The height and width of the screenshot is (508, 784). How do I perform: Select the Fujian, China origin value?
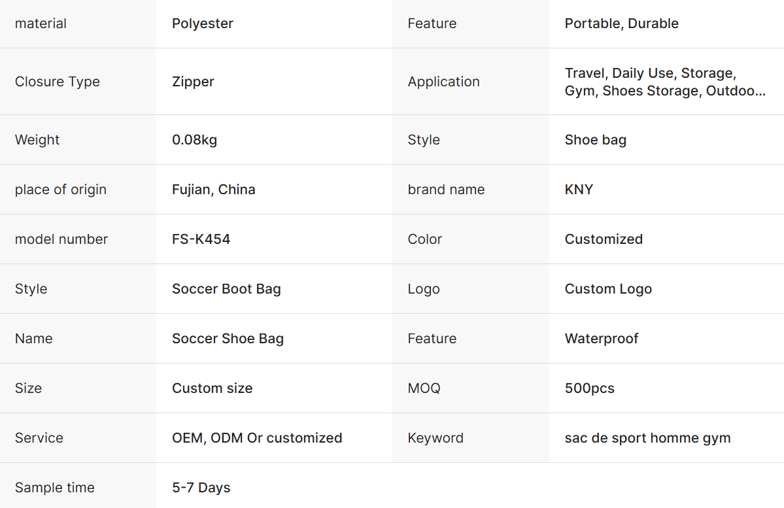213,190
